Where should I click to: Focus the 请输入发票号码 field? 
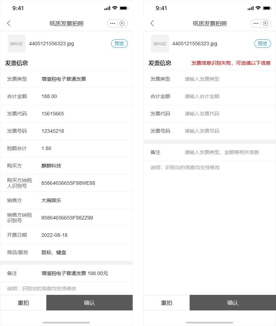[x=202, y=131]
